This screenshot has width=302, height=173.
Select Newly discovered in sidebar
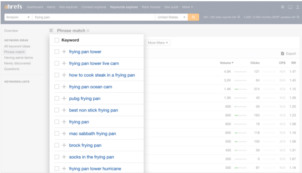(x=17, y=63)
